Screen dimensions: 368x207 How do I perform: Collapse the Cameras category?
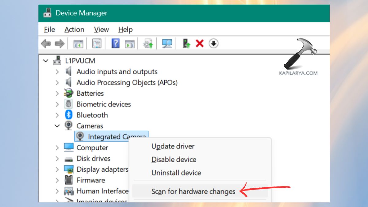[x=57, y=126]
